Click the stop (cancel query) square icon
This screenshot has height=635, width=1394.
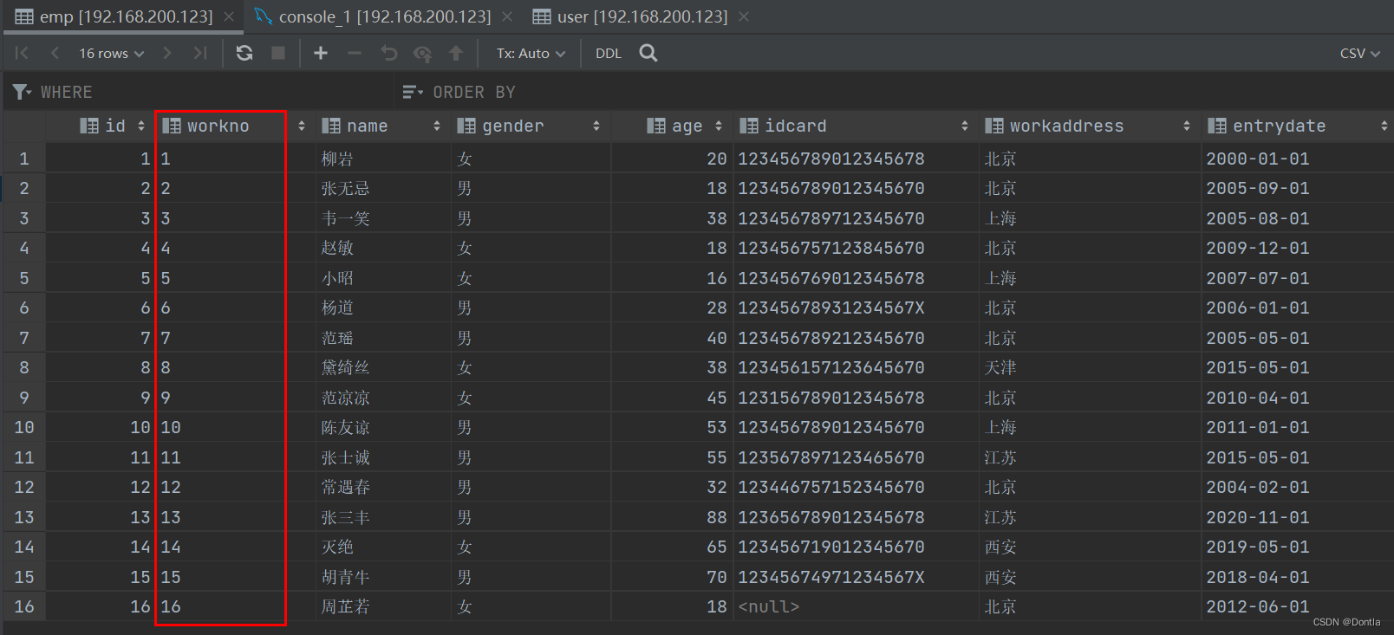(x=278, y=53)
